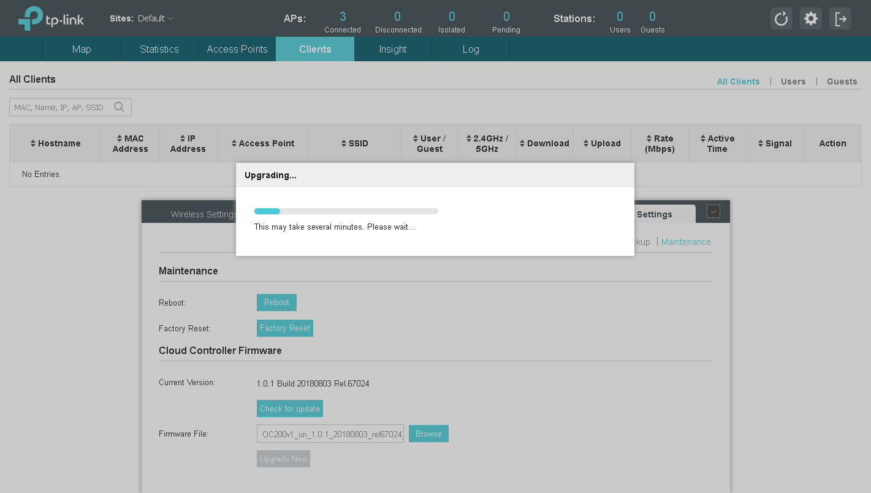Click the Reboot button
871x493 pixels.
tap(276, 303)
